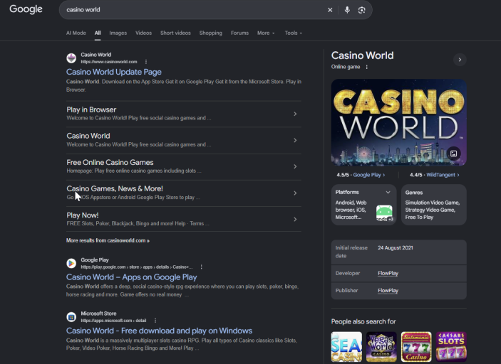The width and height of the screenshot is (501, 364).
Task: Open the Casino World banner image
Action: [x=399, y=122]
